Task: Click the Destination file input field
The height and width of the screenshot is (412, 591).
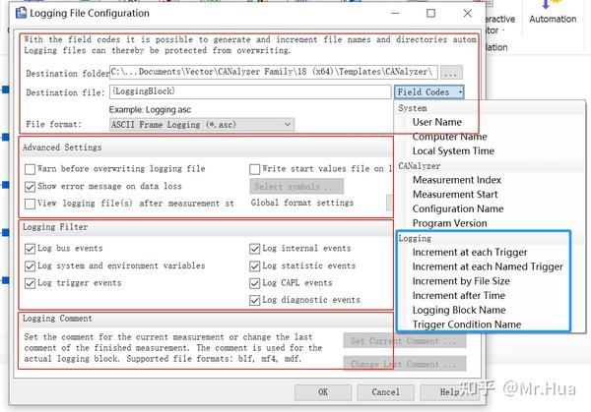Action: 250,91
